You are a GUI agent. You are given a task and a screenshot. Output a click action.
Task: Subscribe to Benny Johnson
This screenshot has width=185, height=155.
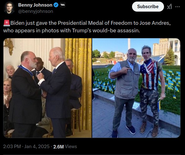pos(148,7)
